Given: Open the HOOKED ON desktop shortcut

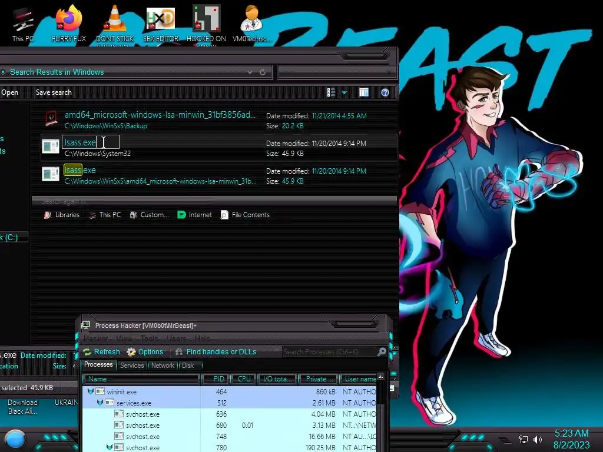Looking at the screenshot, I should pos(206,25).
